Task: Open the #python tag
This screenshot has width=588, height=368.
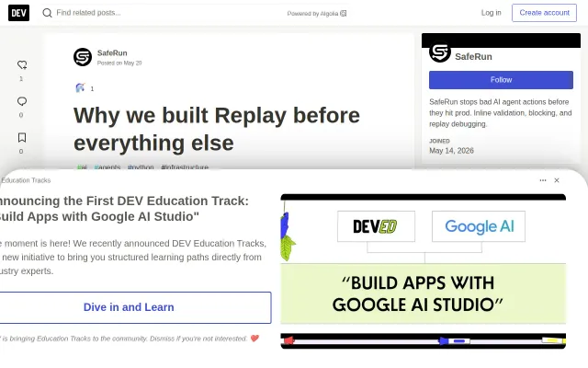Action: [141, 167]
